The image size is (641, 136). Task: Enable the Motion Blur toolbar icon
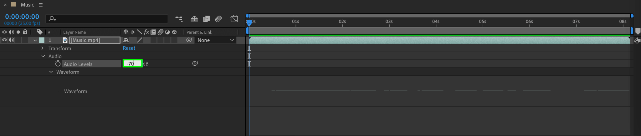[218, 19]
